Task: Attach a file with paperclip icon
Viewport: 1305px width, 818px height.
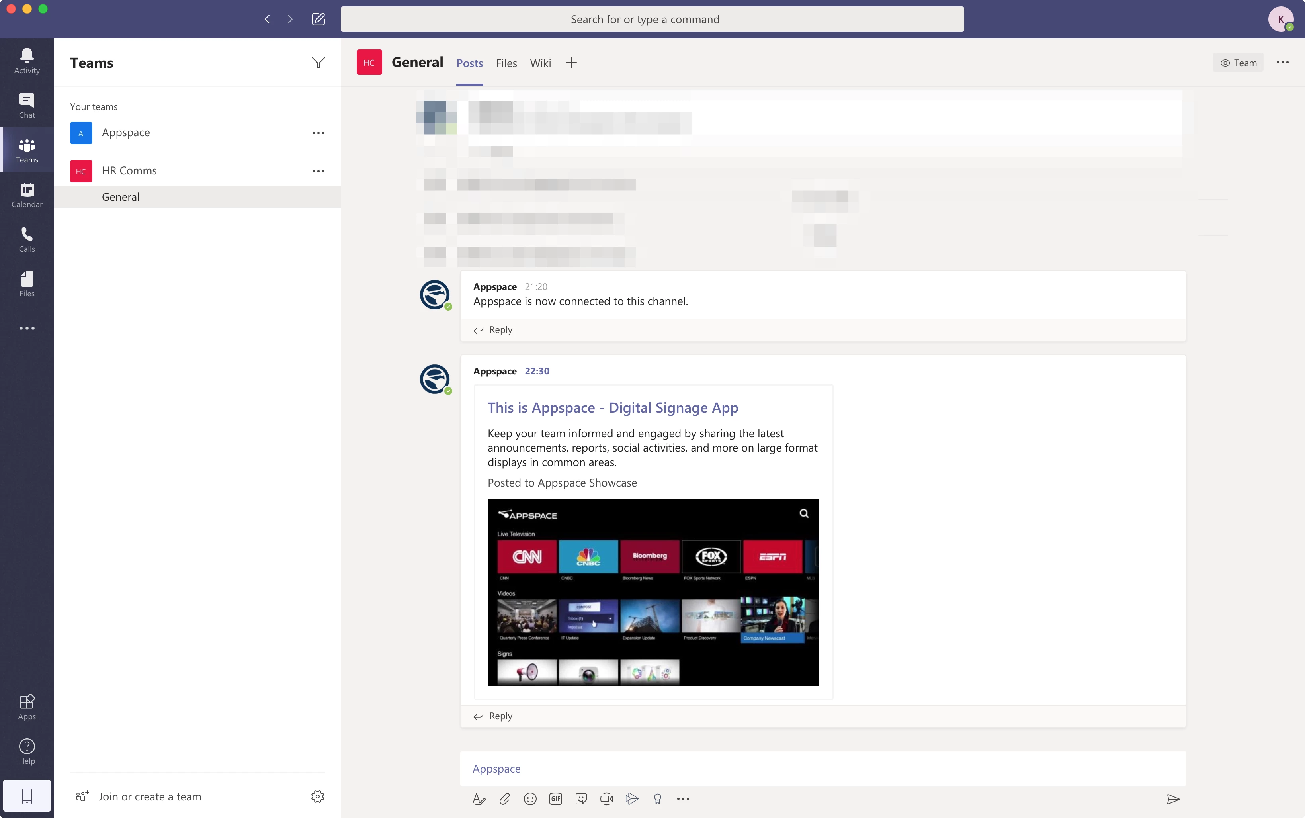Action: click(x=504, y=798)
